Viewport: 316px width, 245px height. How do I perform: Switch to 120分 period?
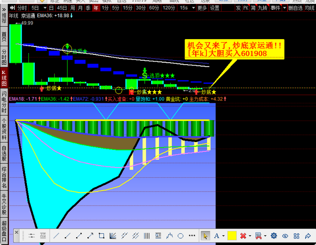coord(169,8)
